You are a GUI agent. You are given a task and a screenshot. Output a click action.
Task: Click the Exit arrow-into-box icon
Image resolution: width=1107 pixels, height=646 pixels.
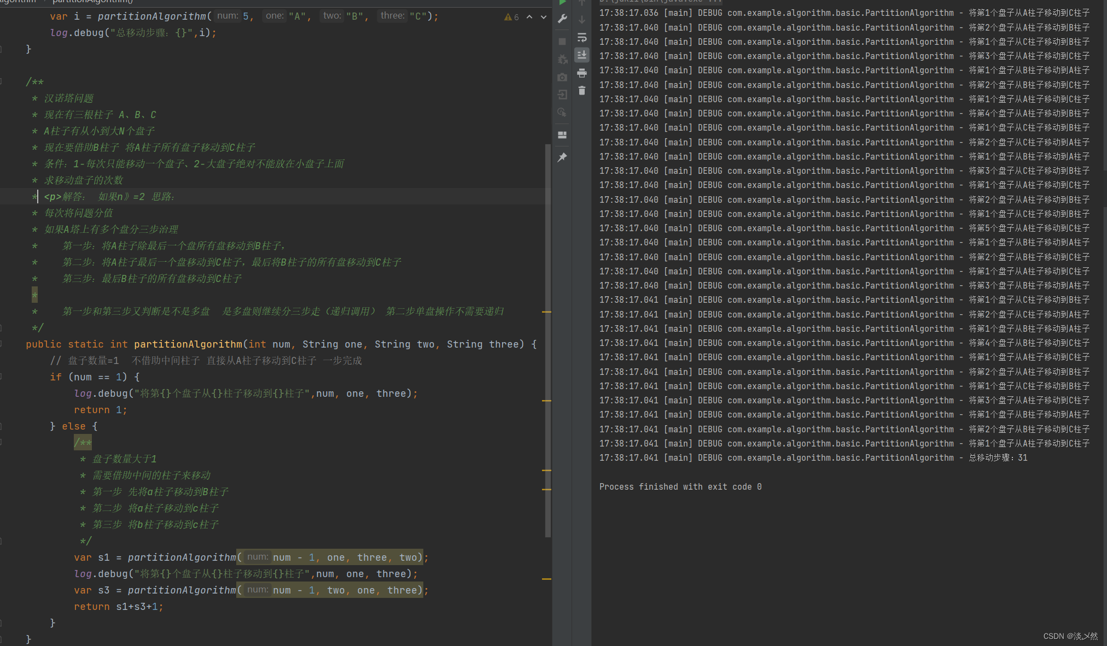pos(562,95)
